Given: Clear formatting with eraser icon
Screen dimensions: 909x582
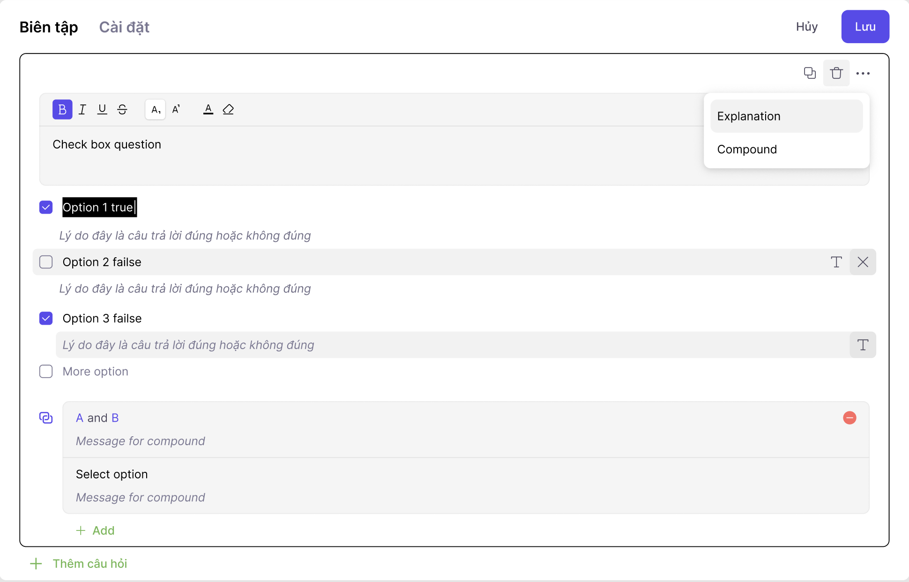Looking at the screenshot, I should tap(228, 110).
